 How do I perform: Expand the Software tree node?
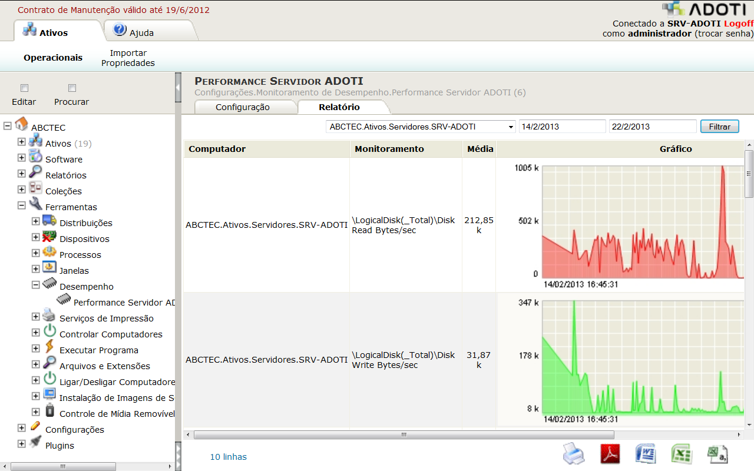tap(22, 158)
